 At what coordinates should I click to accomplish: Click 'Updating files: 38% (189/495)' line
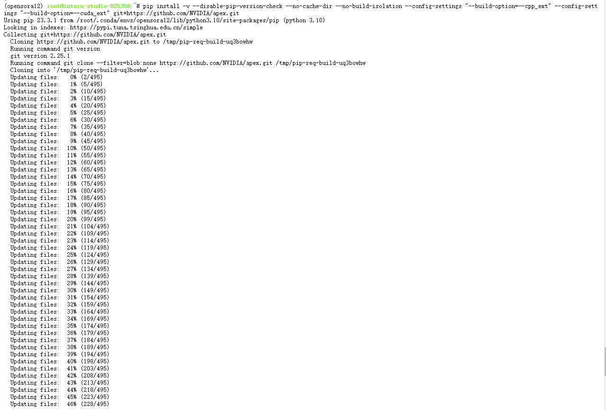point(60,347)
